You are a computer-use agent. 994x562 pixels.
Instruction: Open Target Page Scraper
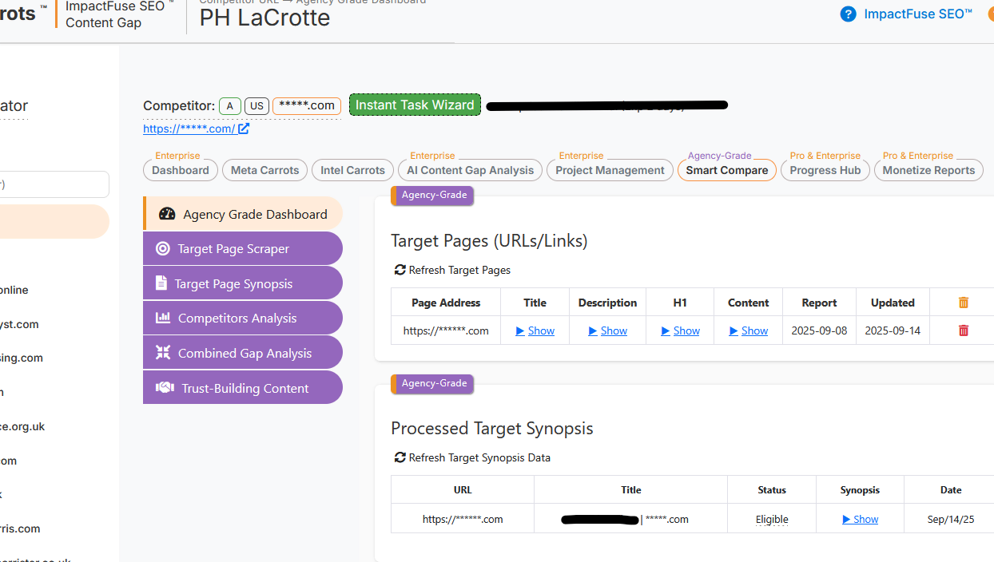[x=243, y=249]
